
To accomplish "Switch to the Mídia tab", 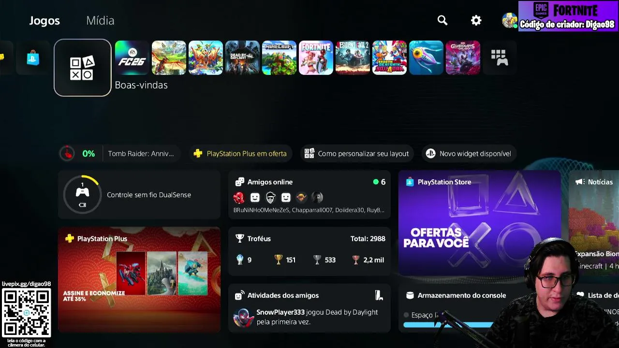I will tap(100, 20).
